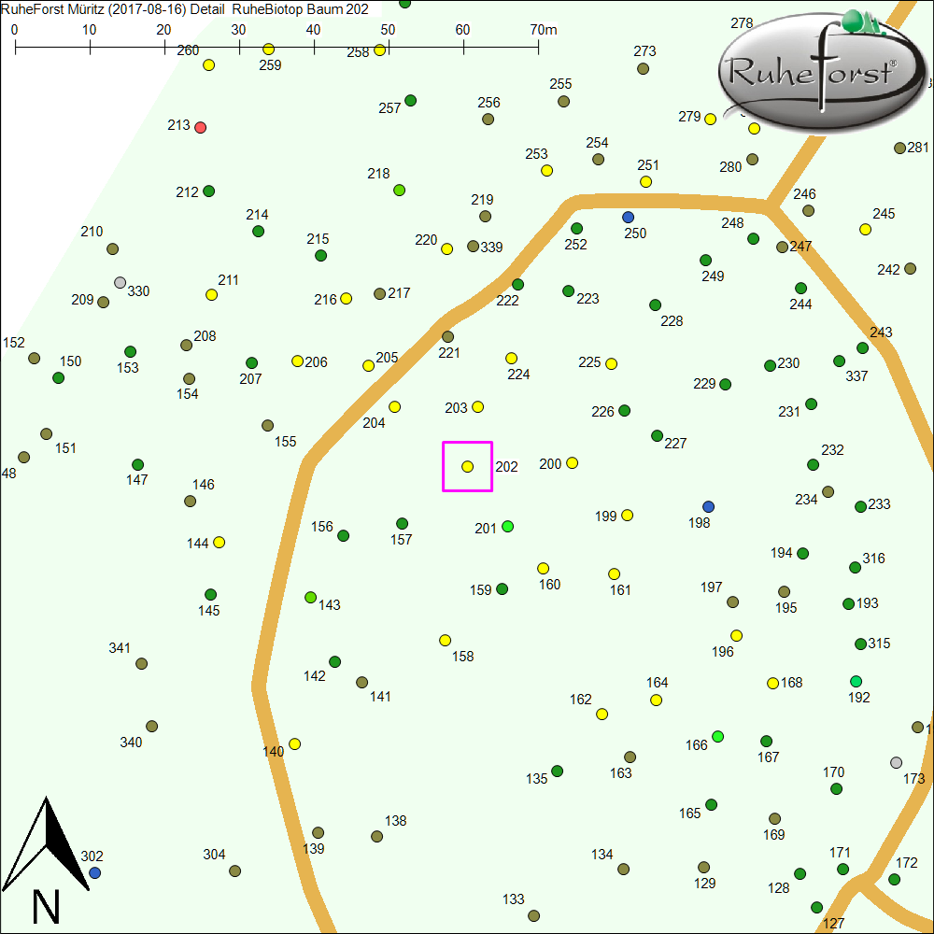Click the yellow tree marker 200
934x934 pixels.
572,462
